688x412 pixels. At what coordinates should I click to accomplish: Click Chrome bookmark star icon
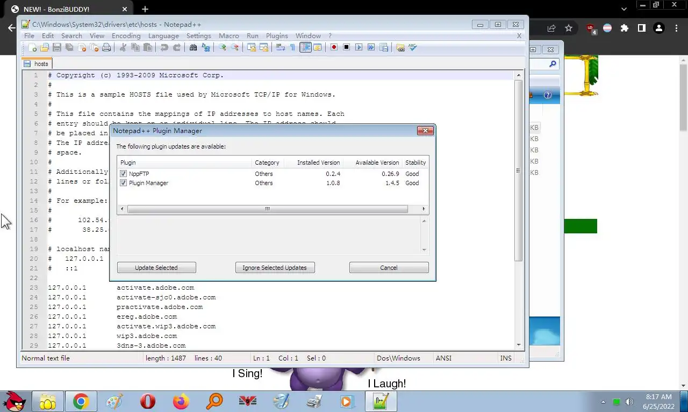[x=569, y=28]
